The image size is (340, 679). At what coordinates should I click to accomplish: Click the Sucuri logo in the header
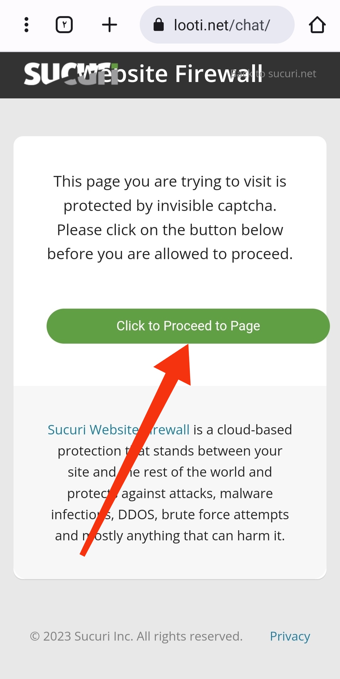click(71, 74)
